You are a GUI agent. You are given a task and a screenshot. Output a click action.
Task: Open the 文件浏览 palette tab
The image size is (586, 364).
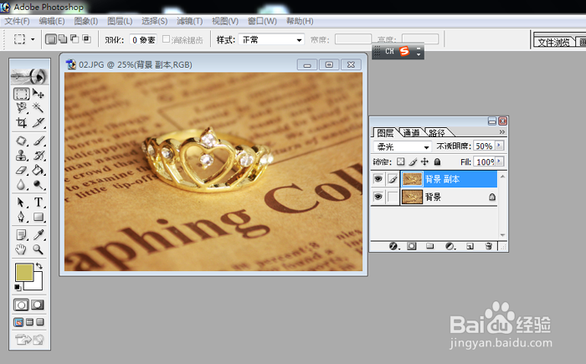pyautogui.click(x=553, y=42)
